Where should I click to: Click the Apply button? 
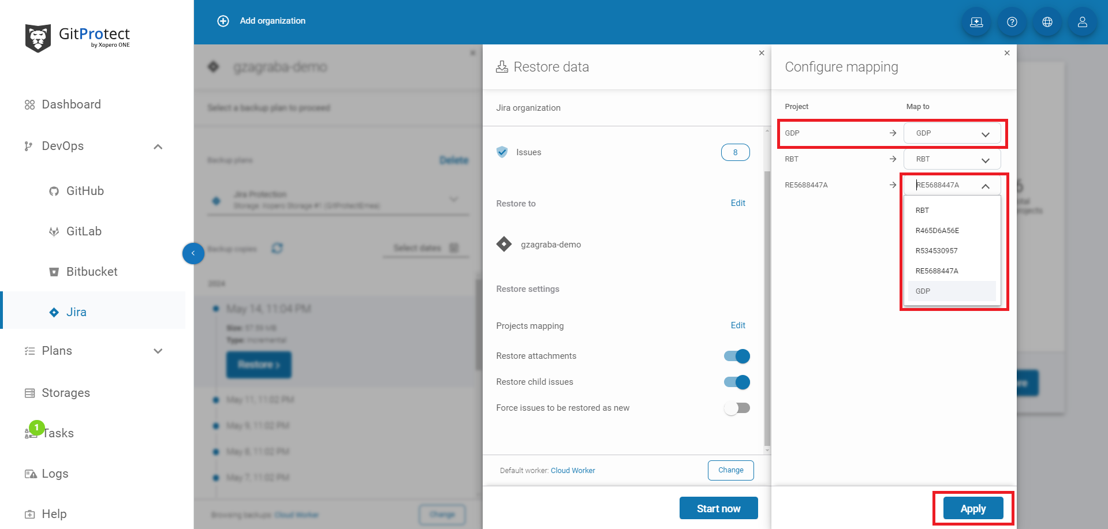pos(973,508)
